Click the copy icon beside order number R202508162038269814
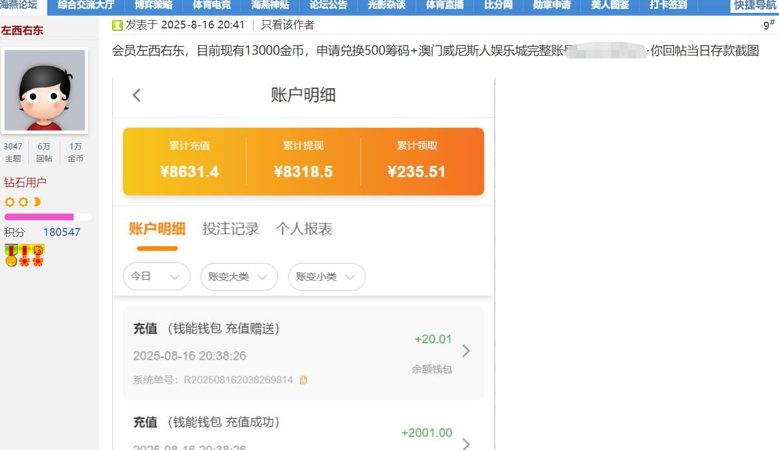The width and height of the screenshot is (779, 450). click(305, 380)
